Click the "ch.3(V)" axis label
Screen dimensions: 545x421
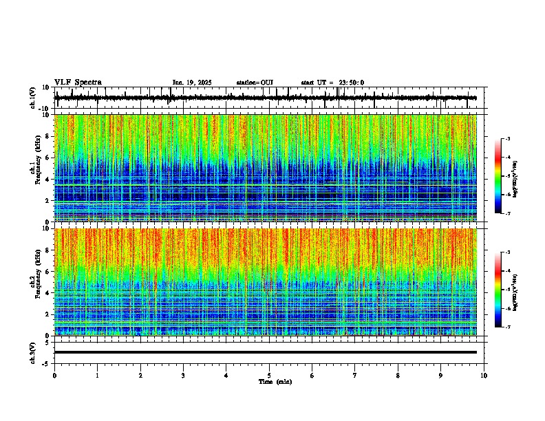pyautogui.click(x=33, y=353)
